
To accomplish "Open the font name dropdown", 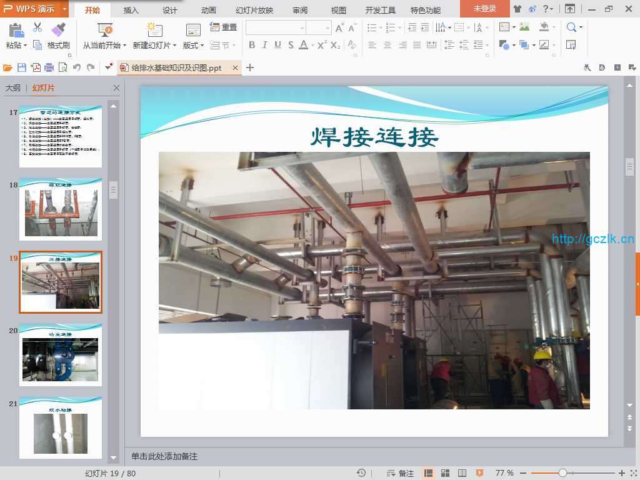I will pyautogui.click(x=302, y=27).
